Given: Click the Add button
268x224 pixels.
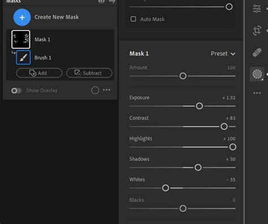Looking at the screenshot, I should pyautogui.click(x=39, y=73).
